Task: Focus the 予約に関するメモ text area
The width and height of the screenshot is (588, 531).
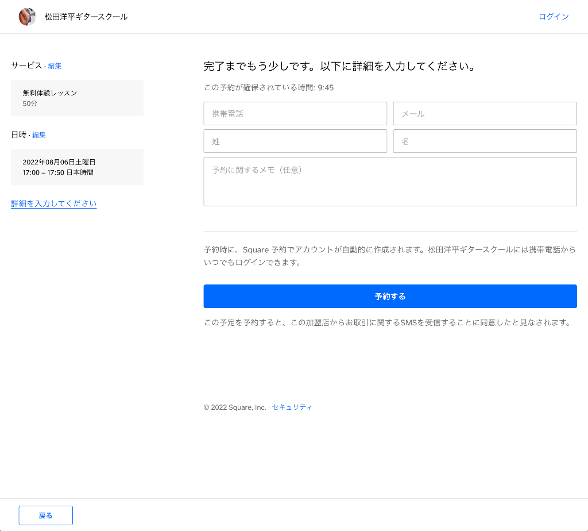Action: click(x=390, y=182)
